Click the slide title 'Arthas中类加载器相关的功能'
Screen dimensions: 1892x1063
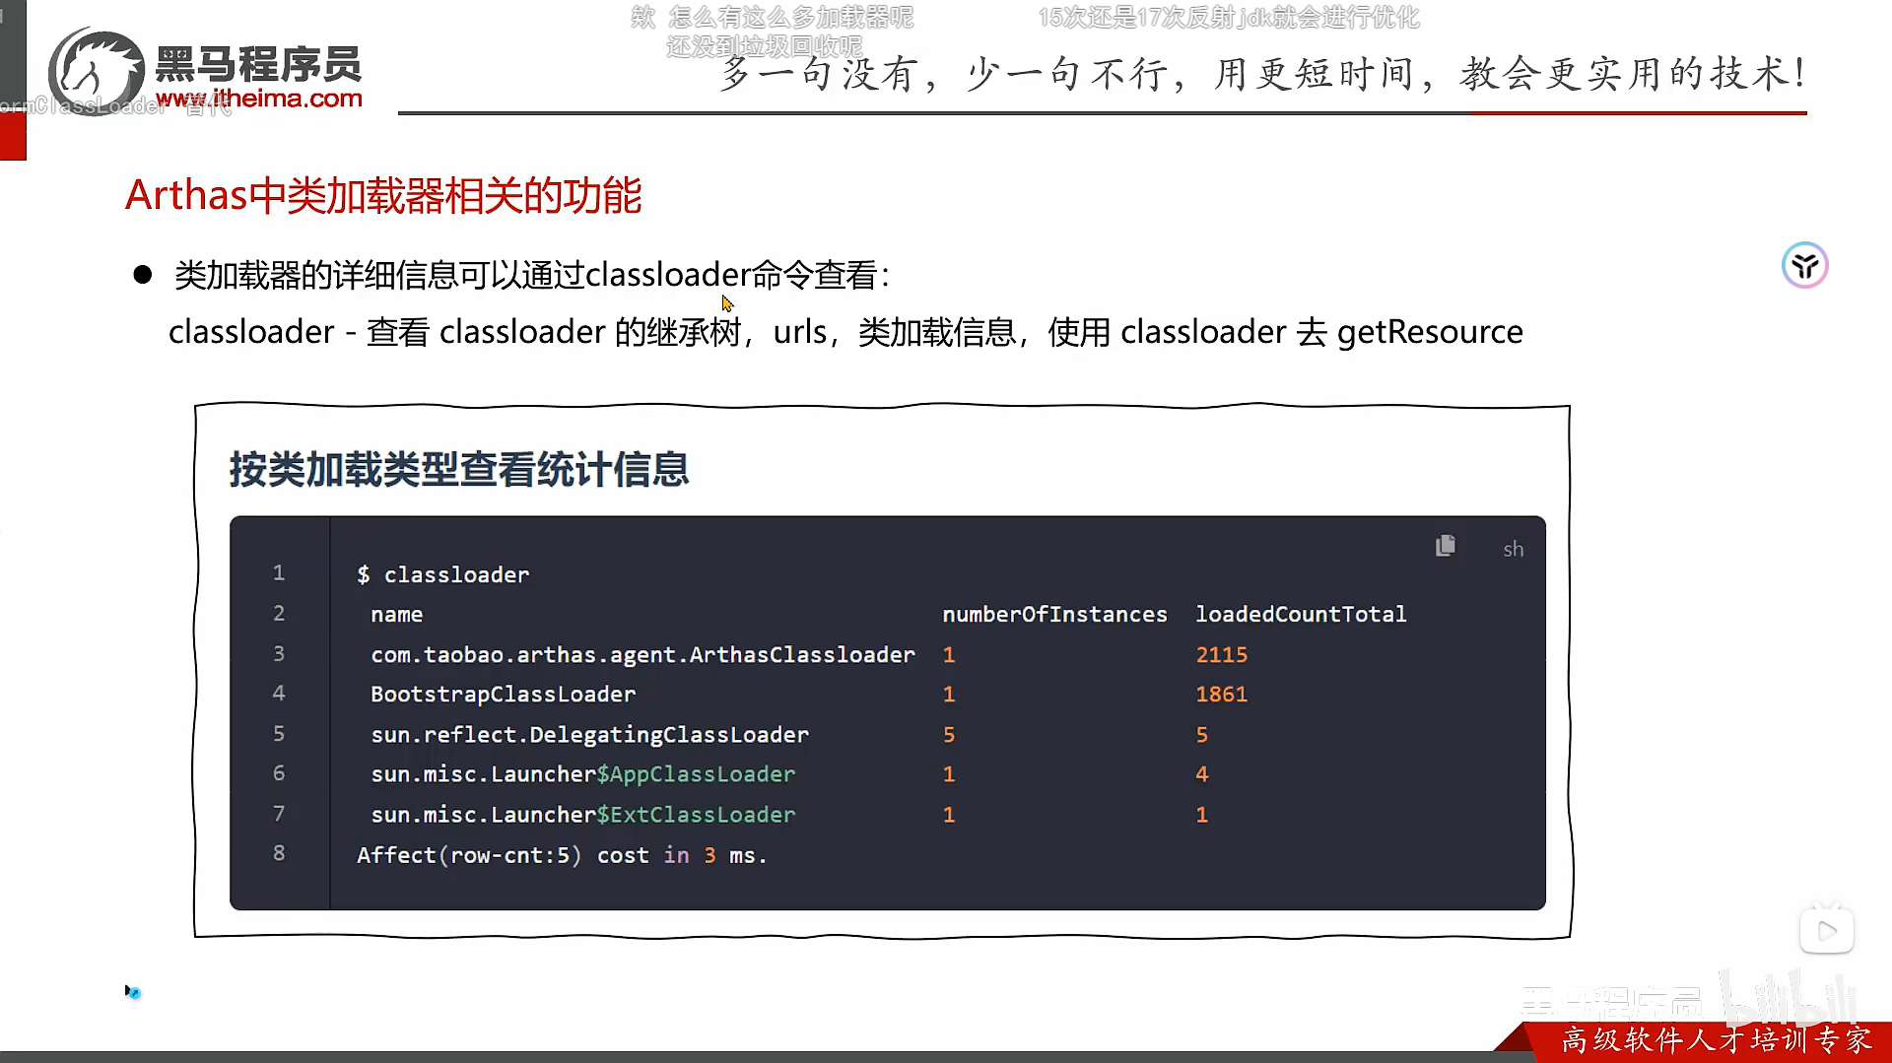tap(383, 195)
